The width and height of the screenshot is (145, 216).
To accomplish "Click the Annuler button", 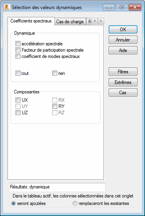I will click(123, 40).
